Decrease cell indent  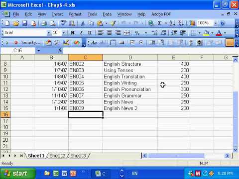point(174,33)
